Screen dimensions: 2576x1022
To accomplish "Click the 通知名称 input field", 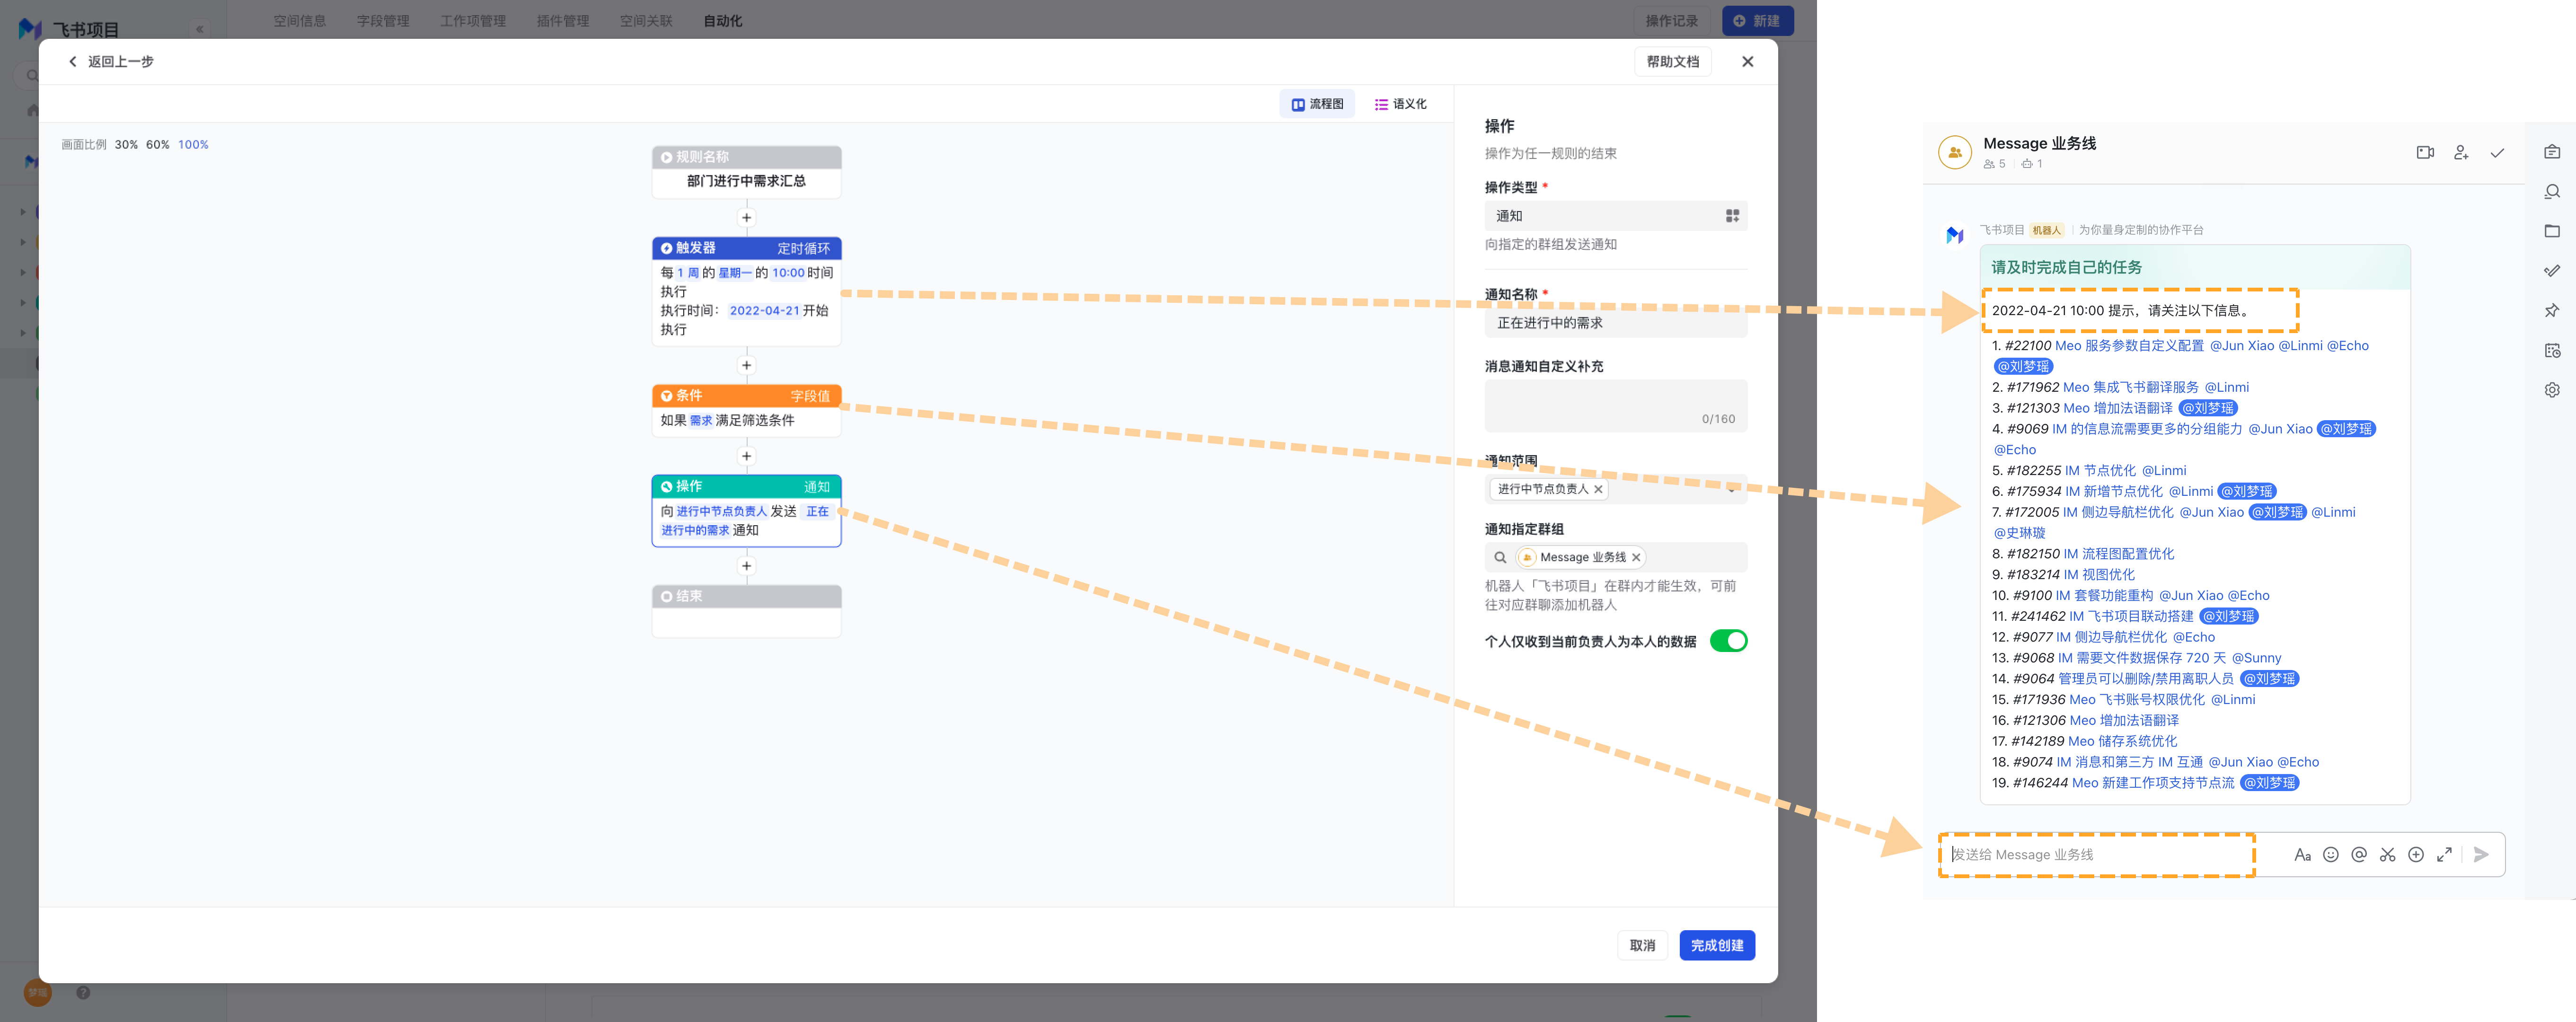I will tap(1616, 323).
